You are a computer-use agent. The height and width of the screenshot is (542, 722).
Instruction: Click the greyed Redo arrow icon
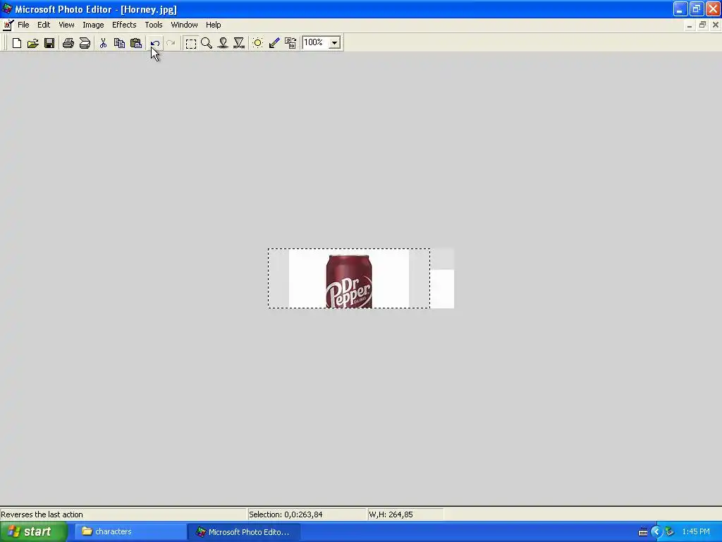tap(171, 43)
